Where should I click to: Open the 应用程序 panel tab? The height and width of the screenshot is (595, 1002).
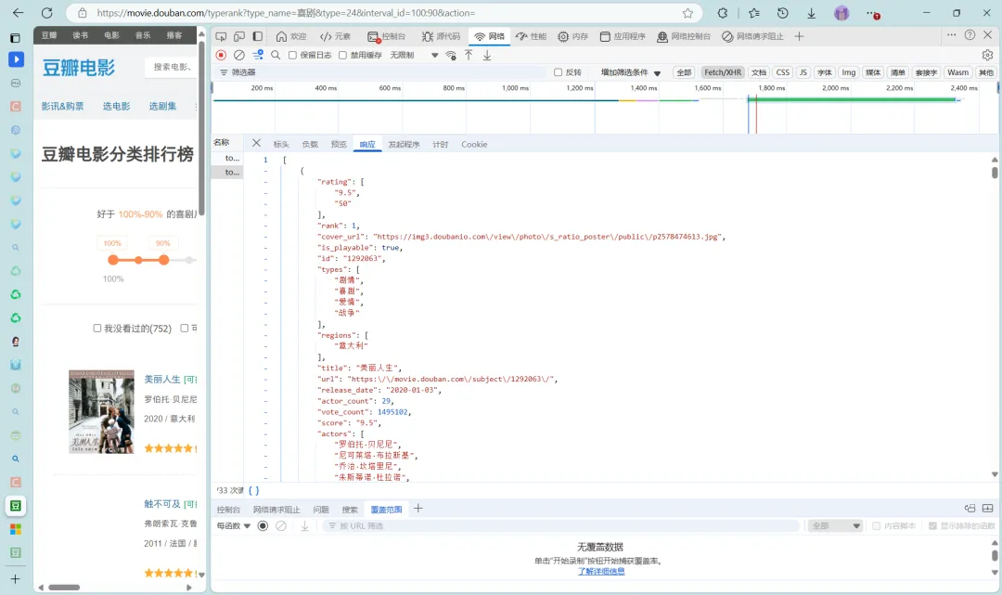click(623, 36)
